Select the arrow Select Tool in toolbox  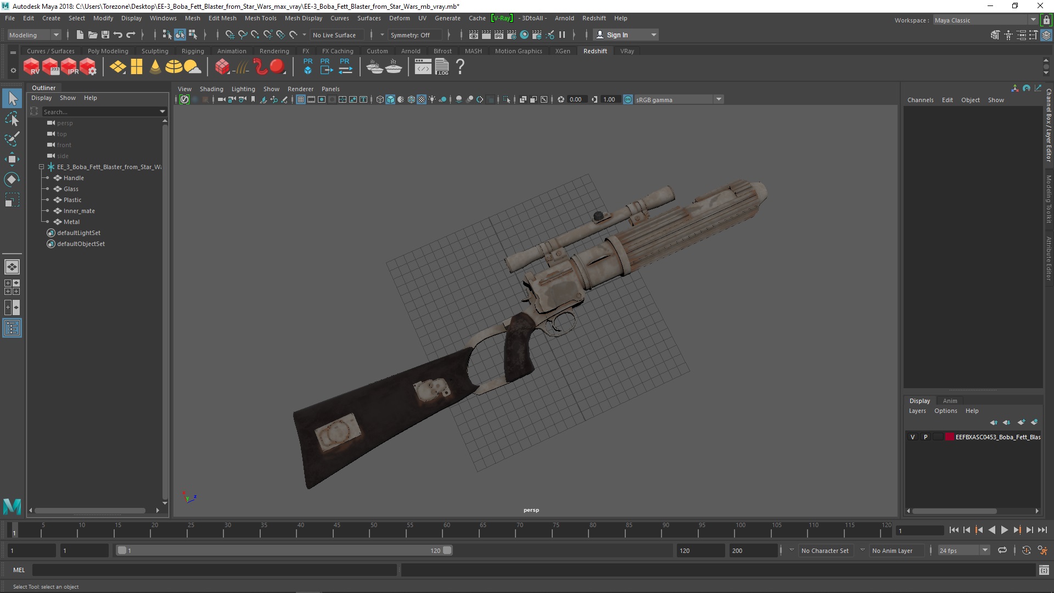[12, 99]
